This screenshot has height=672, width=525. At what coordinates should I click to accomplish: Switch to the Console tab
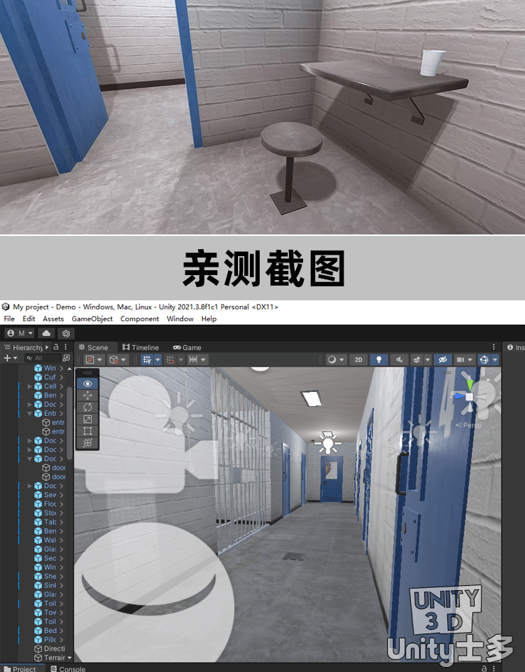(68, 668)
